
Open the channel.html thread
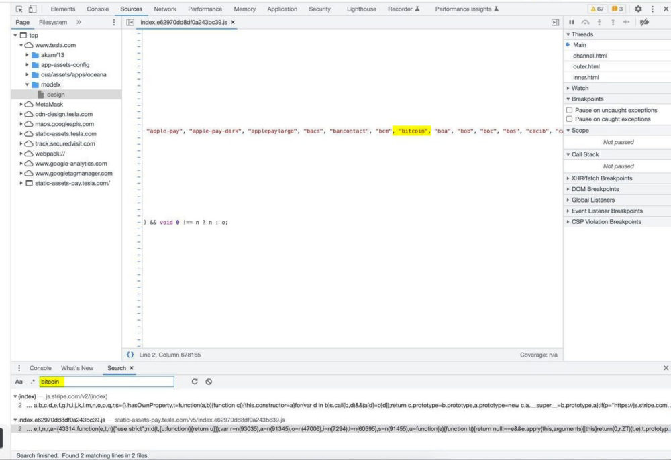590,56
